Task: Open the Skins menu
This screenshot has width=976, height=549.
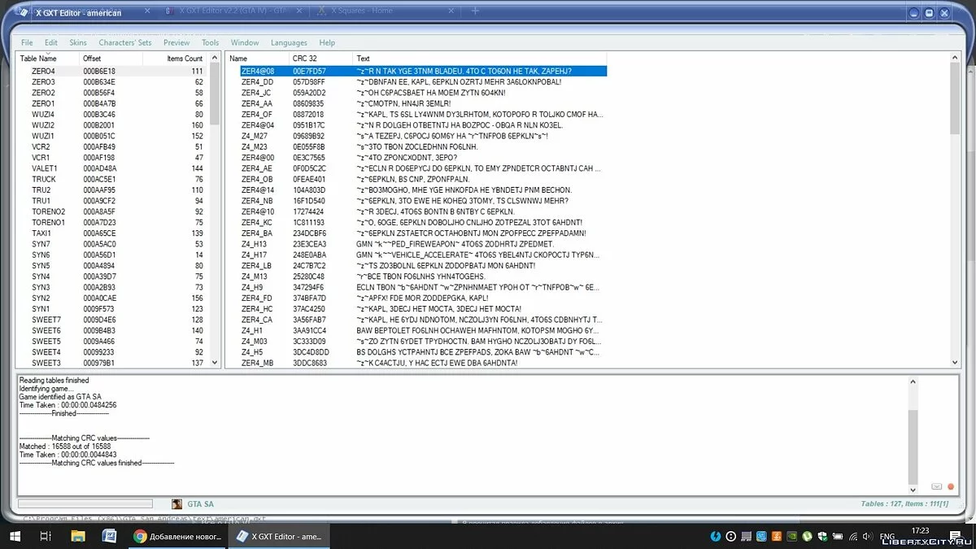Action: (78, 42)
